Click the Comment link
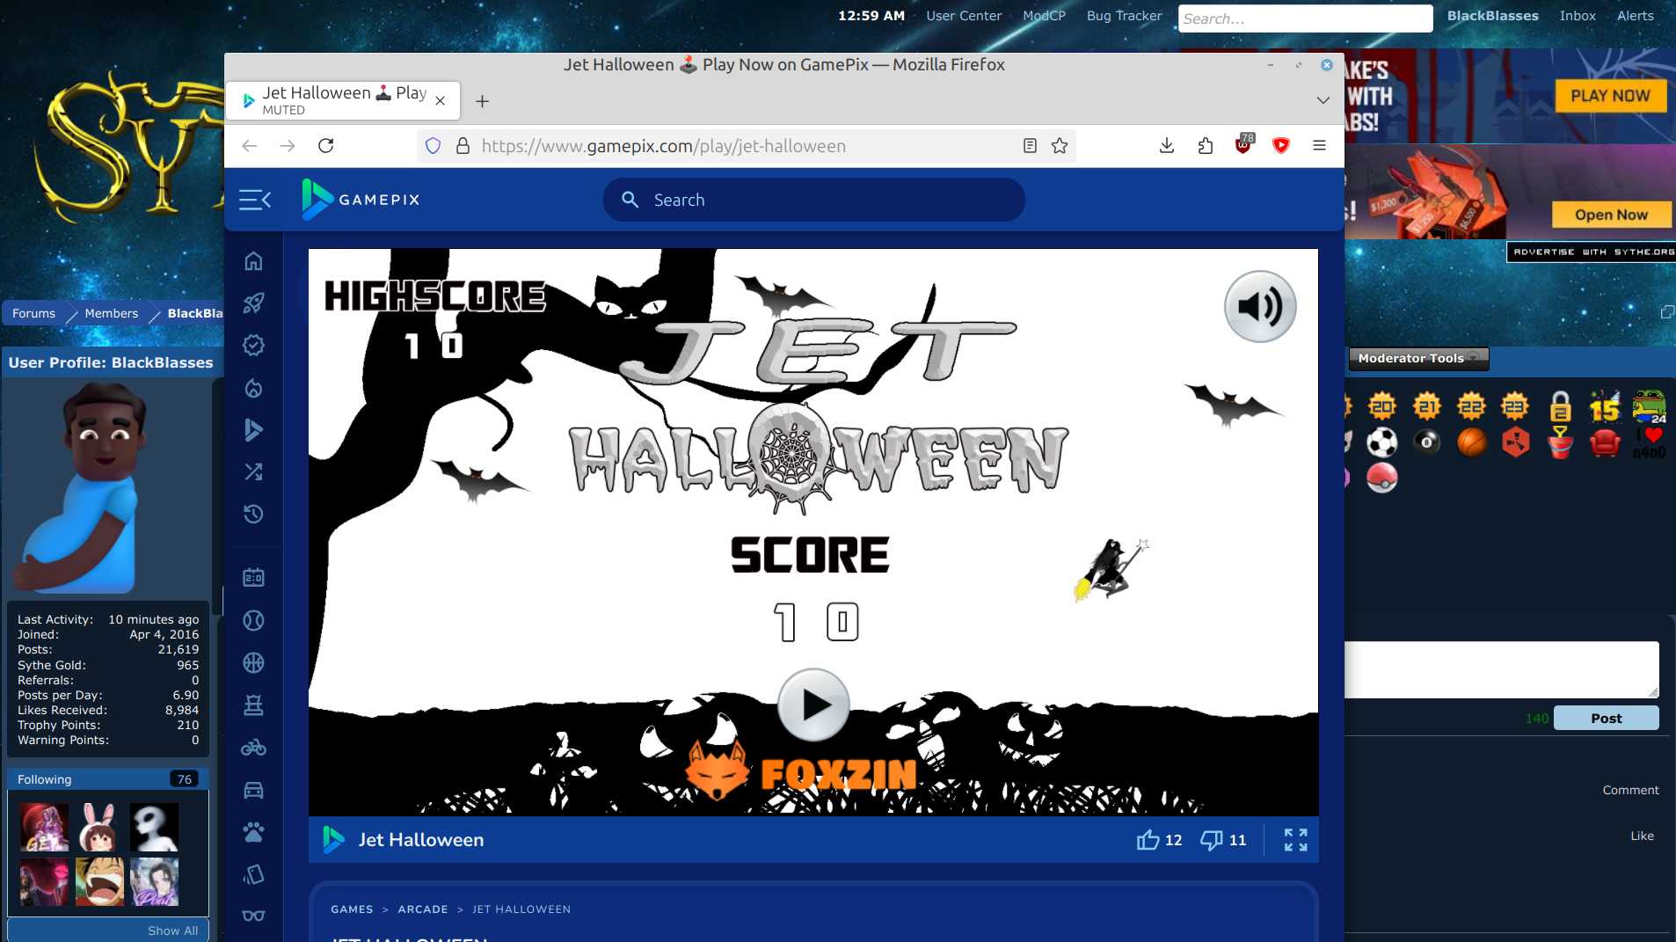This screenshot has height=942, width=1676. click(x=1630, y=790)
